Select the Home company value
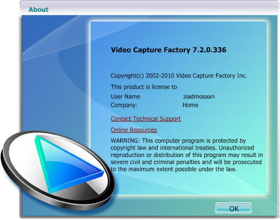This screenshot has width=280, height=220. (190, 105)
